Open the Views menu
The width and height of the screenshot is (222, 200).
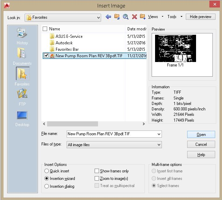[x=153, y=17]
